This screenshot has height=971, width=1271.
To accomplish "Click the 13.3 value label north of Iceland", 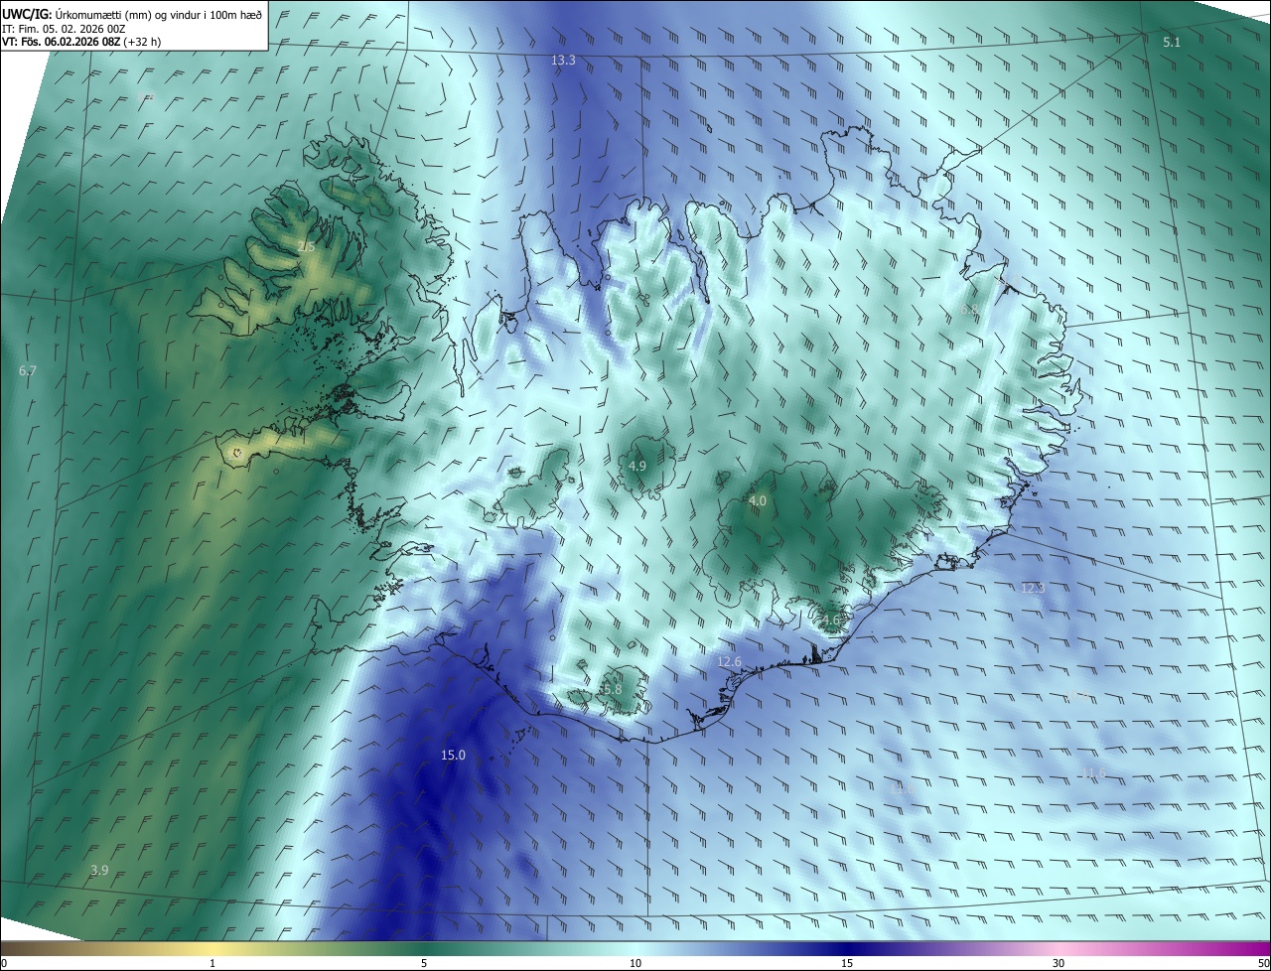I will click(x=563, y=61).
